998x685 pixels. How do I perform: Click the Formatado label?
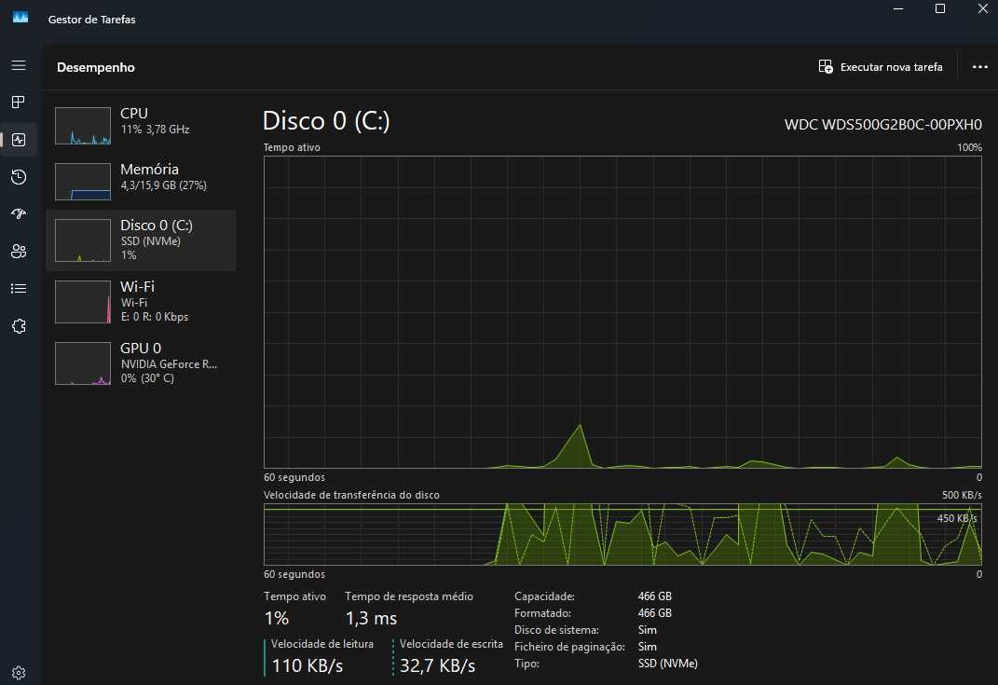pos(542,613)
